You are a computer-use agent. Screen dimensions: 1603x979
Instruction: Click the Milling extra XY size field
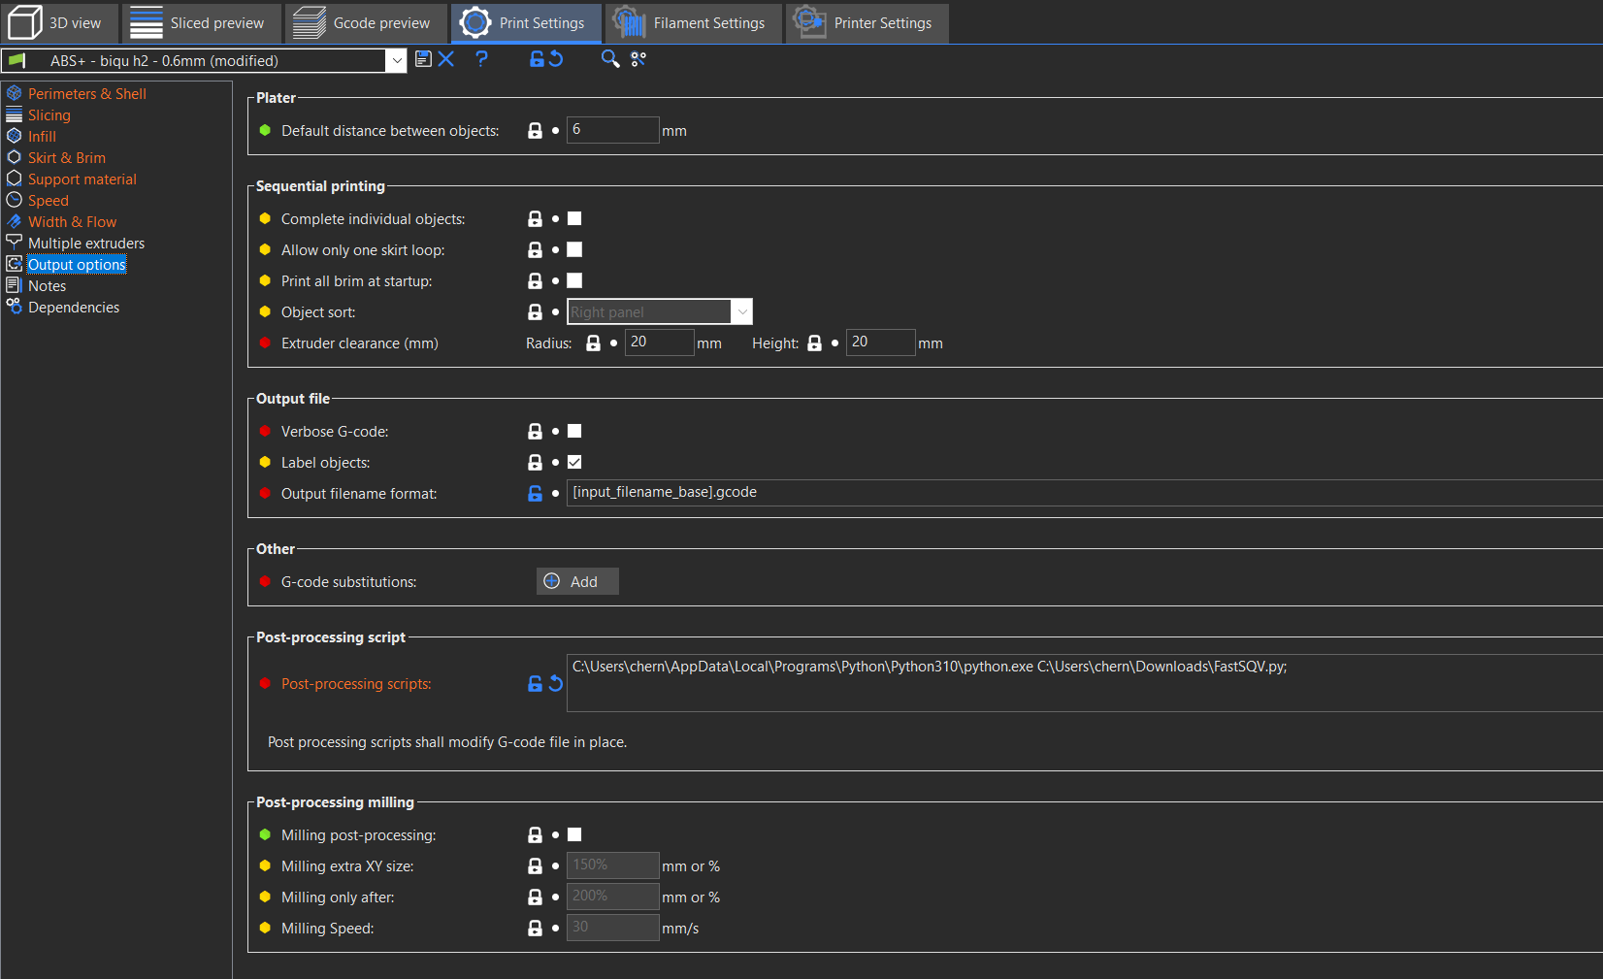(612, 865)
